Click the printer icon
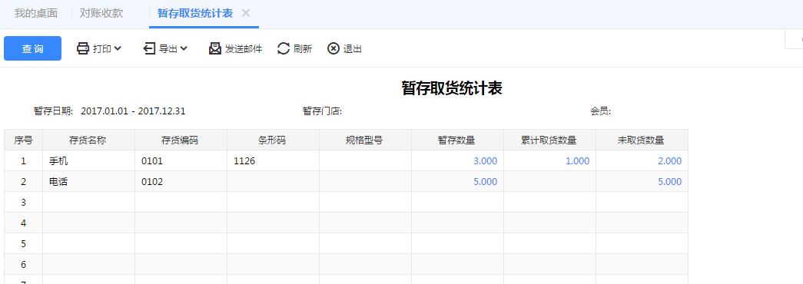Viewport: 803px width, 284px height. pyautogui.click(x=83, y=48)
